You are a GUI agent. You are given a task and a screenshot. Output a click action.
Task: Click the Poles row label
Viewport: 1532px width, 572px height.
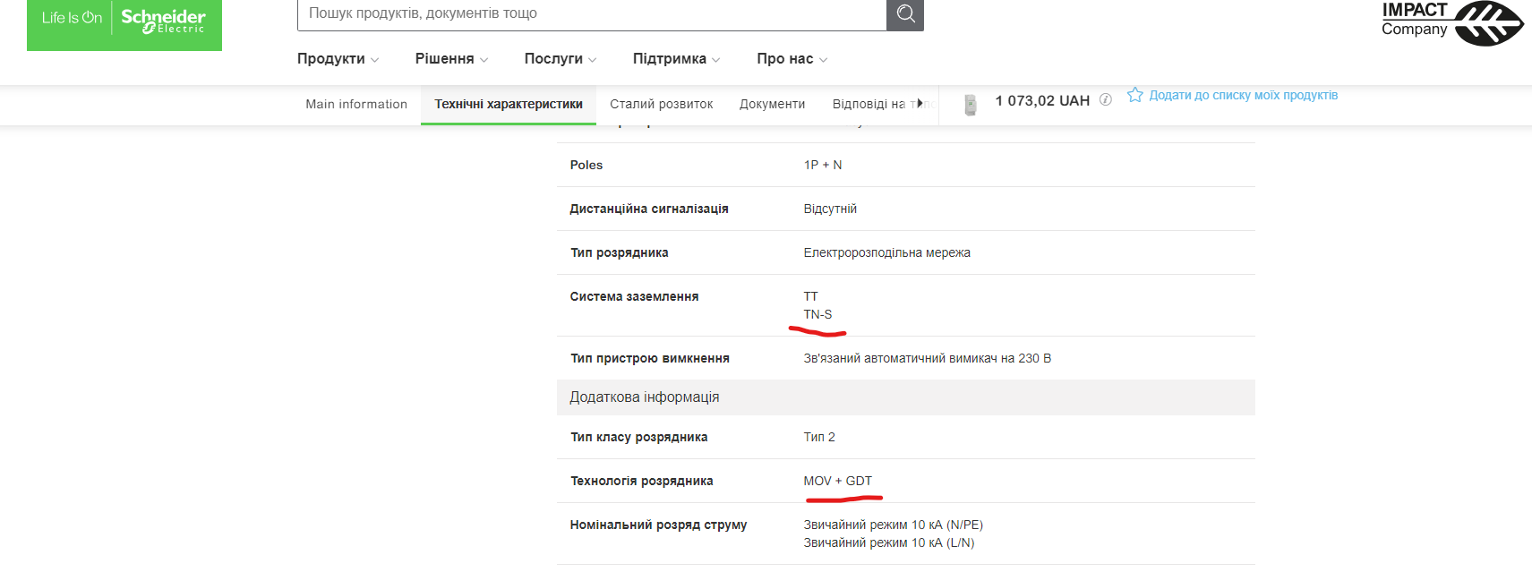[586, 165]
